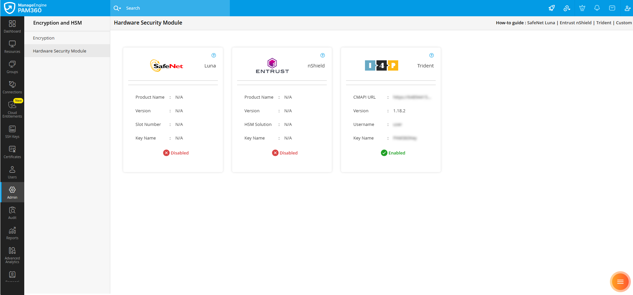Open SafeNet Luna how-to guide
633x295 pixels.
click(541, 23)
